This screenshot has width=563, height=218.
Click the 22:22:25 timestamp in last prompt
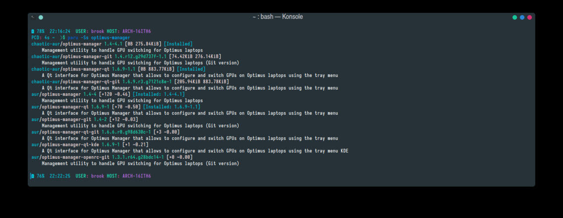[x=60, y=176]
